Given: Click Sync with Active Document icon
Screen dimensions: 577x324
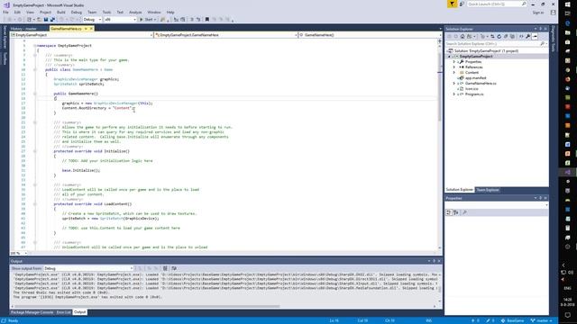Looking at the screenshot, I should click(492, 36).
